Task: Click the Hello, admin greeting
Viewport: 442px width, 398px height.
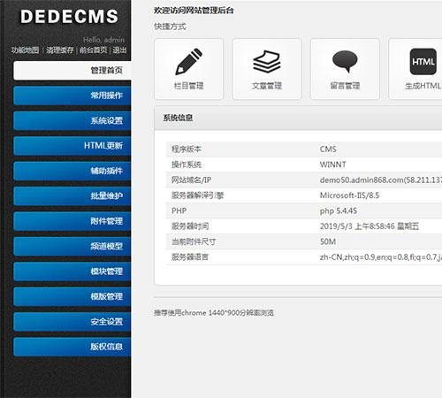Action: (x=103, y=40)
